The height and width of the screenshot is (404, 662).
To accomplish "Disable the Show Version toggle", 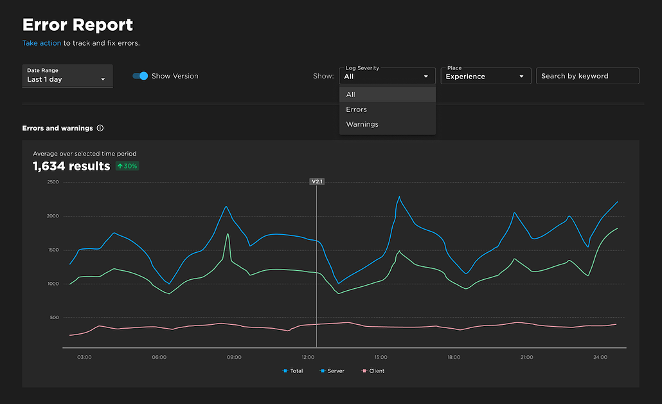I will pos(141,75).
